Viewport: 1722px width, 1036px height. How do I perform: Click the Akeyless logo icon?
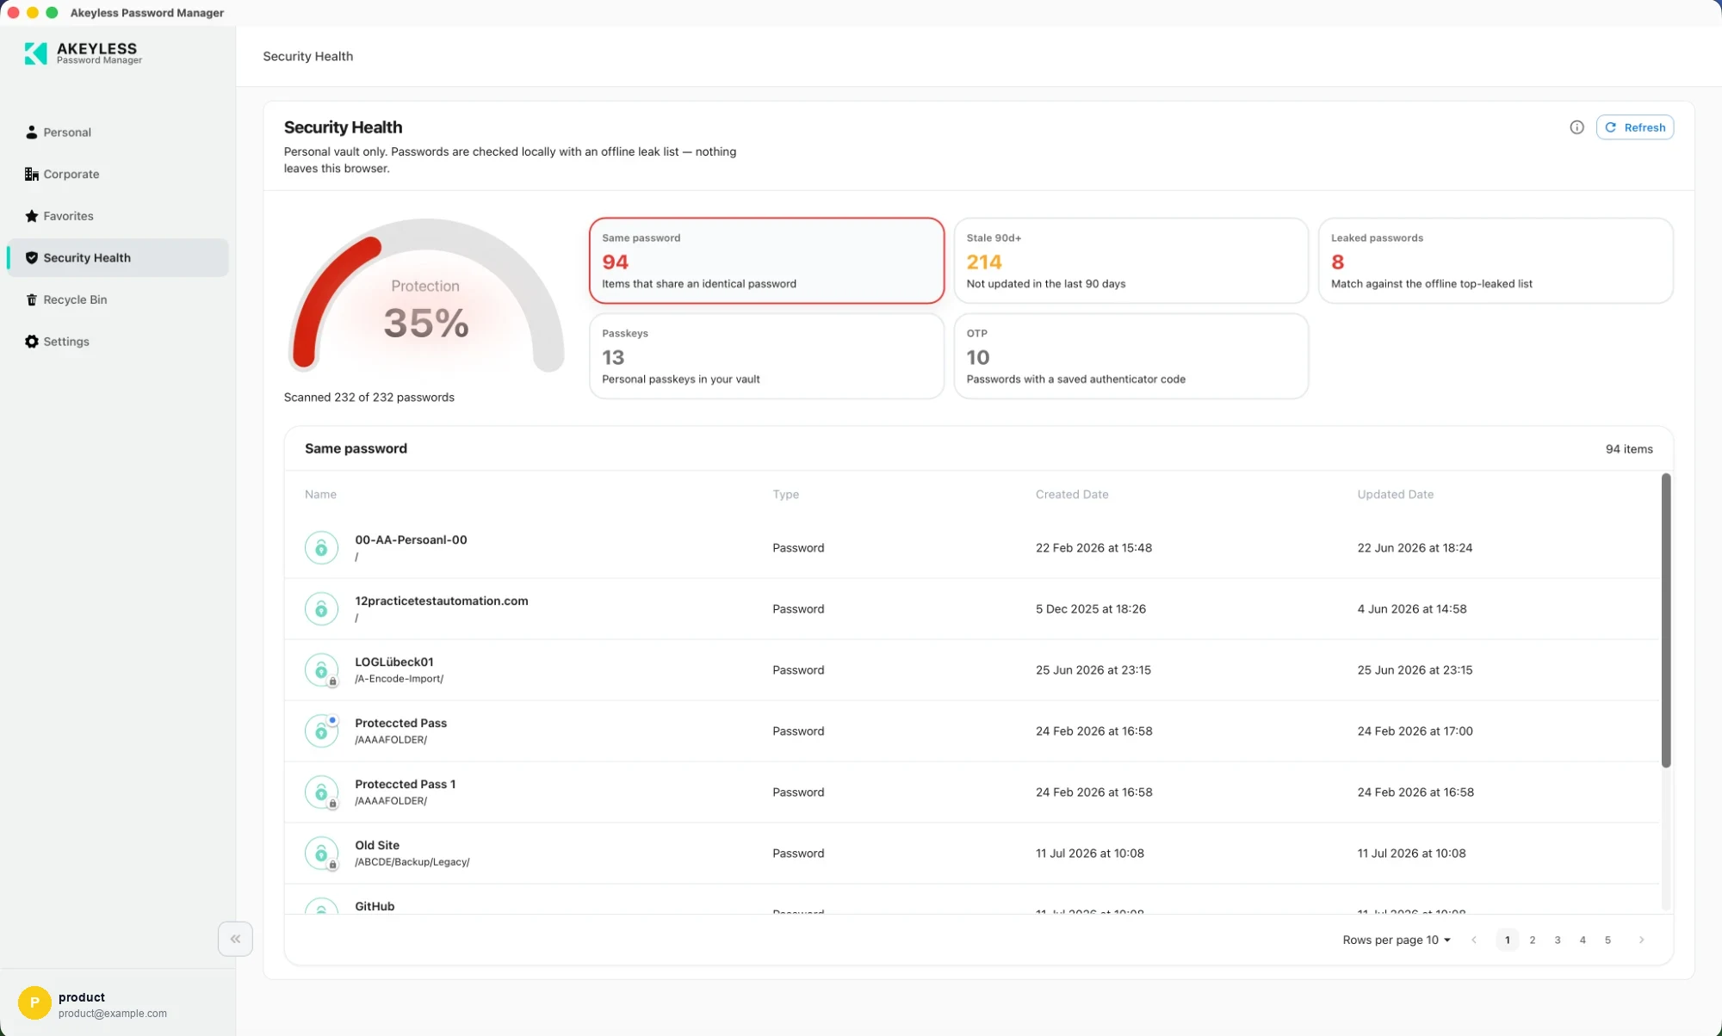click(x=35, y=53)
